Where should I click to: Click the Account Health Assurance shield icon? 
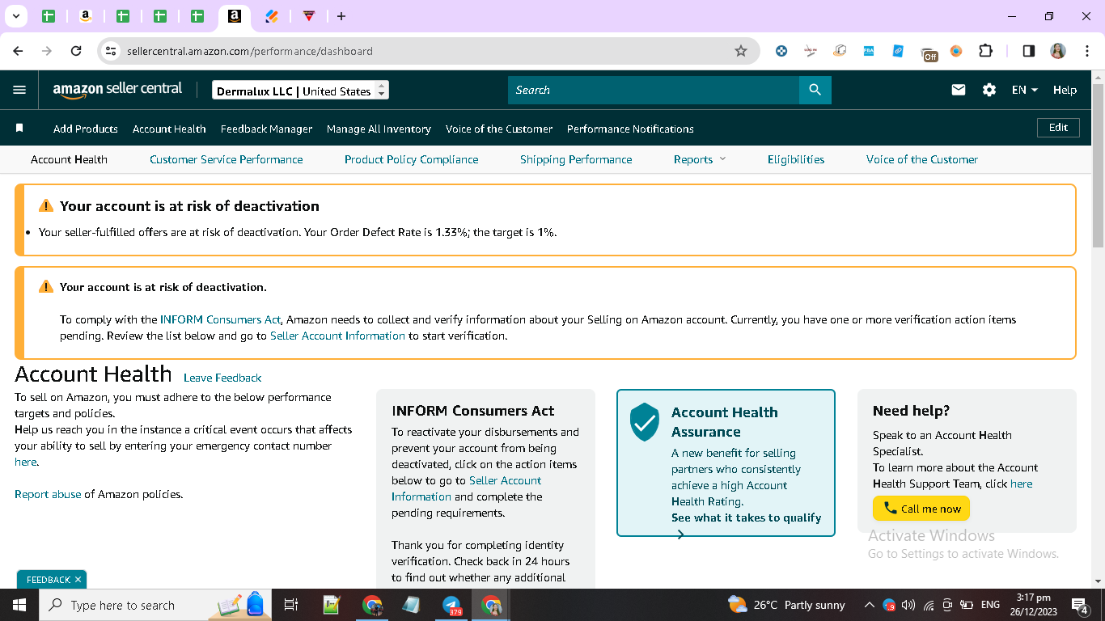tap(645, 422)
